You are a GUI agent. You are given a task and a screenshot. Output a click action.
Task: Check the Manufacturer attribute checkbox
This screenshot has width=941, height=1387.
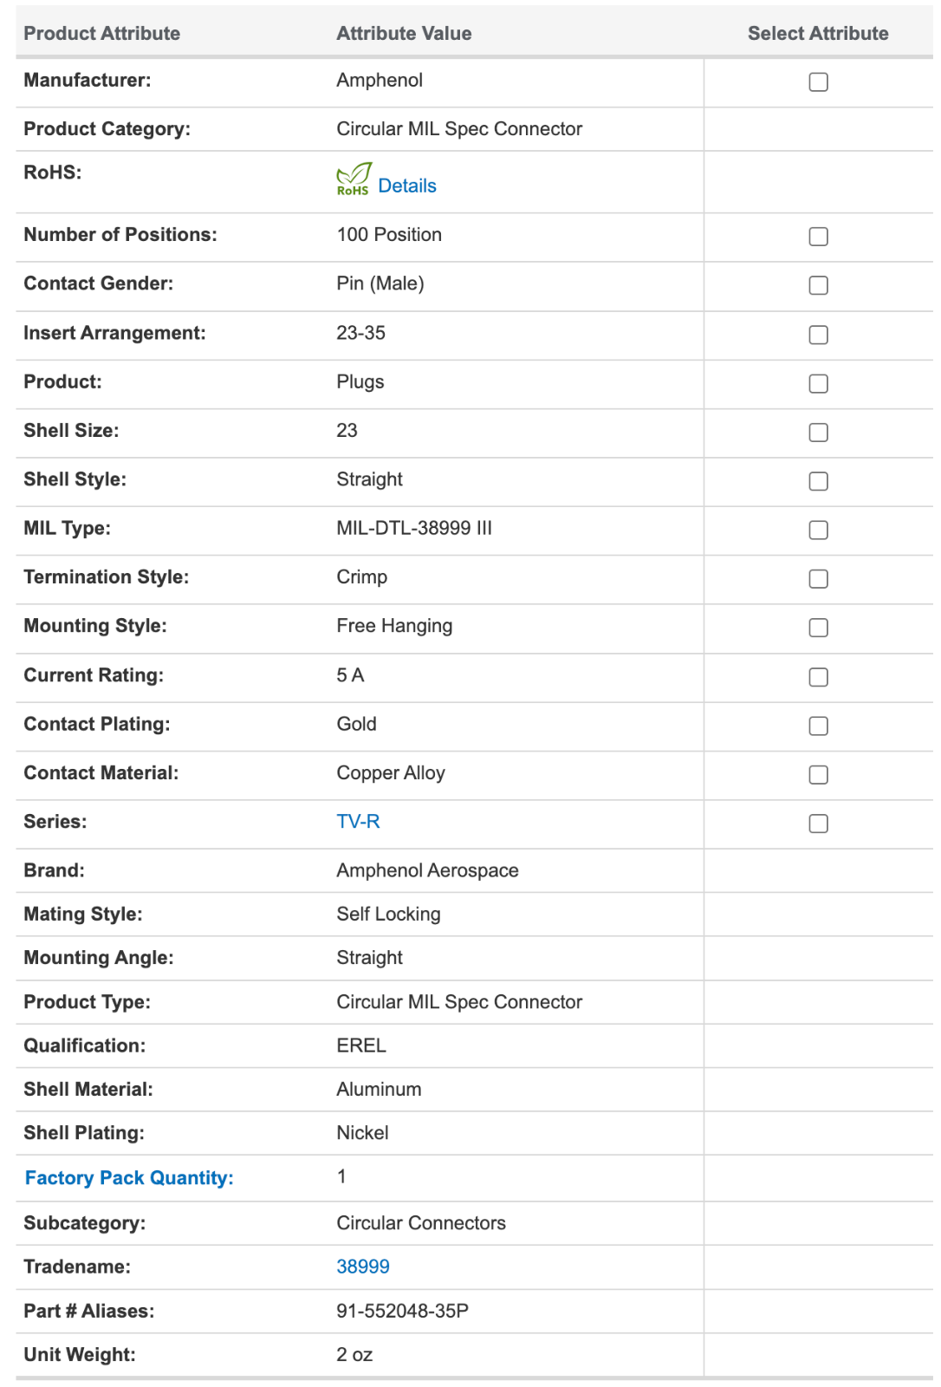(818, 82)
